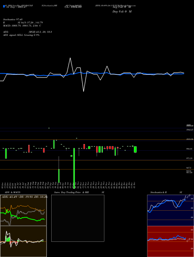Viewport: 194px width, 257px height.
Task: Click the 'Intra Day Trading Price & MR' title
Action: pyautogui.click(x=71, y=192)
